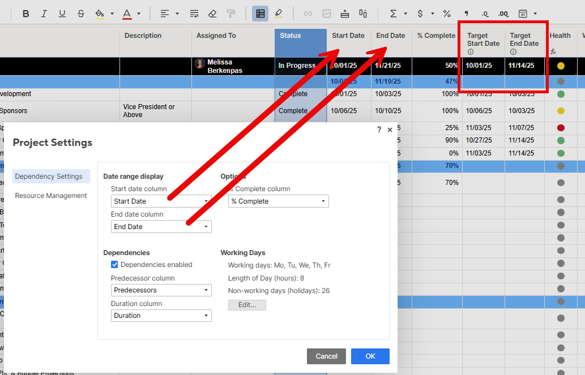Click the Melissa Berkenpas assigned cell
This screenshot has width=585, height=375.
tap(233, 66)
